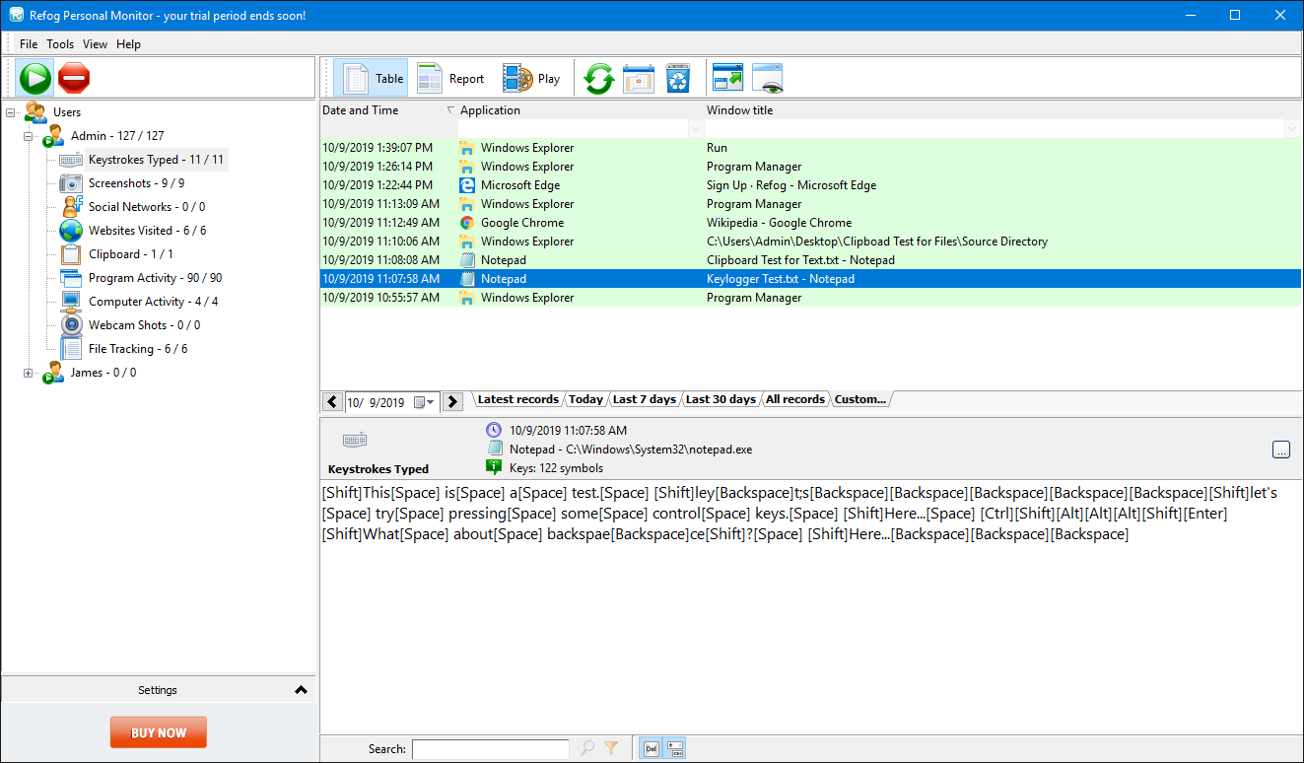Open record details via the ellipsis button
The width and height of the screenshot is (1304, 763).
1281,449
